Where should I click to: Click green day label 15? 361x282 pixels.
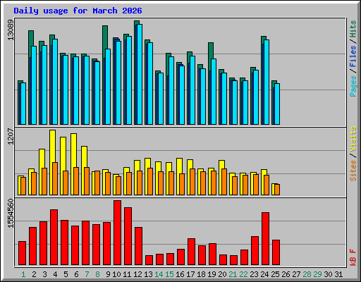[x=169, y=274]
